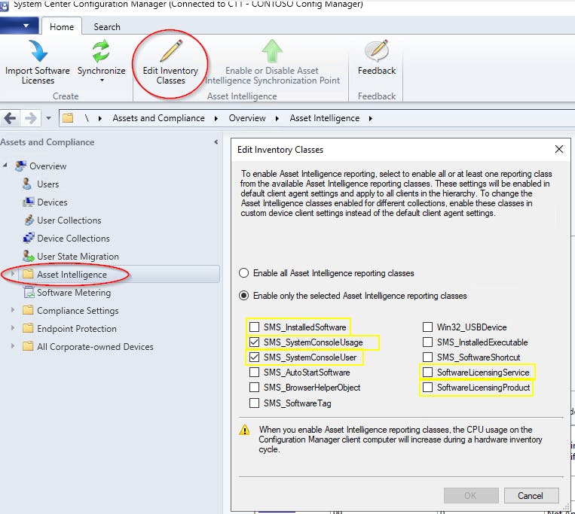The width and height of the screenshot is (575, 514).
Task: Click the Import Software Licenses icon
Action: [38, 50]
